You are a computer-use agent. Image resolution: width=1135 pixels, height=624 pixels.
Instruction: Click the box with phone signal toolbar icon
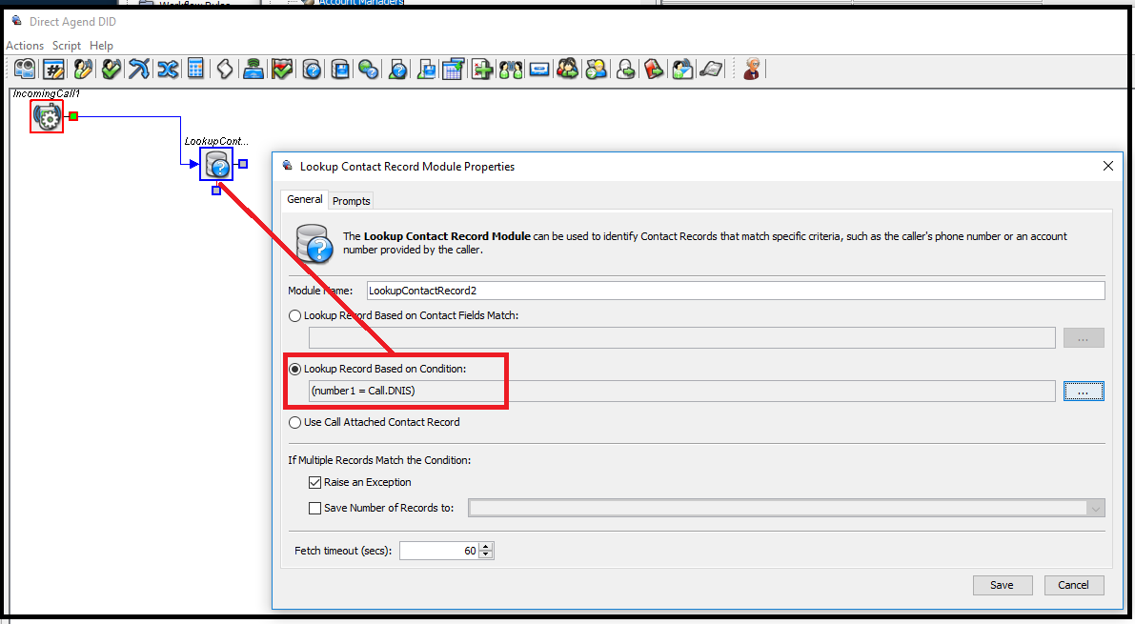click(682, 70)
